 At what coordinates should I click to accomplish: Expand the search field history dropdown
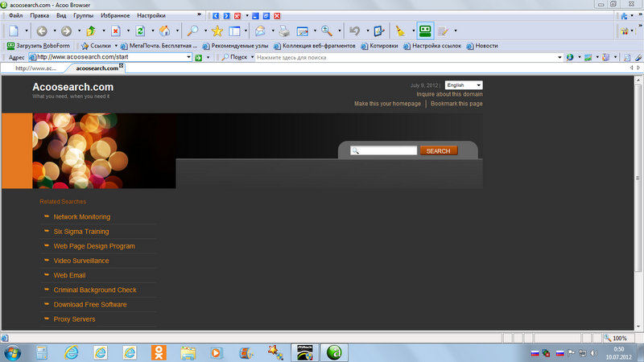(559, 57)
